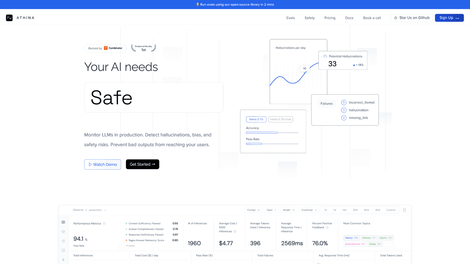Viewport: 470px width, 264px height.
Task: Click the clock icon in dashboard sidebar
Action: (63, 241)
